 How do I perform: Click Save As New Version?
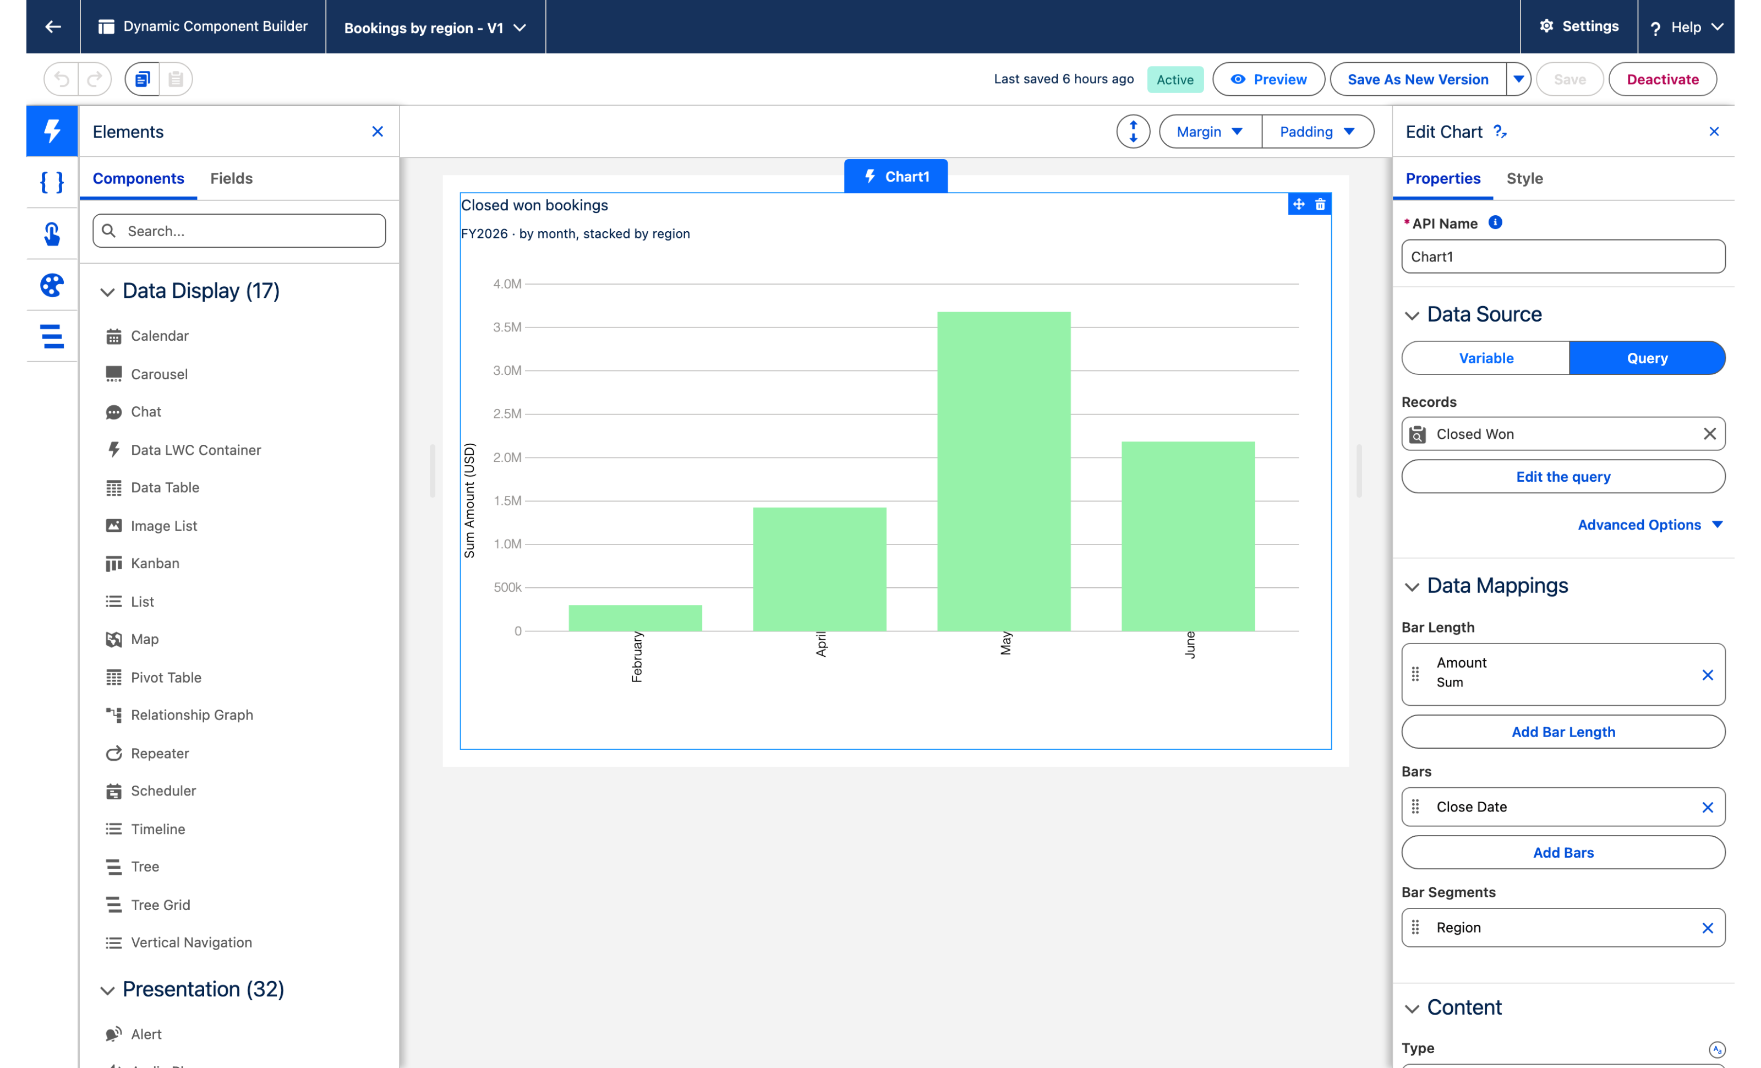1418,79
